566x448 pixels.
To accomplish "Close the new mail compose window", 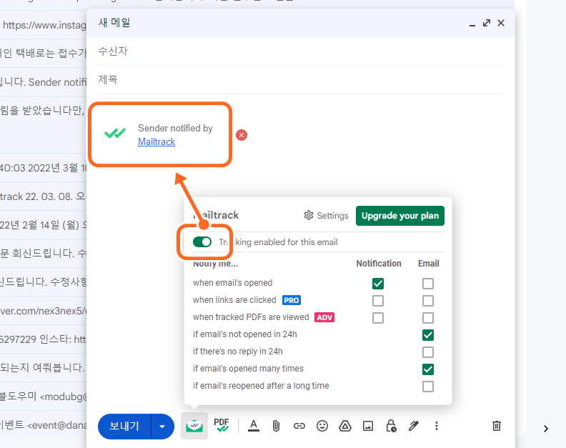I will pyautogui.click(x=501, y=23).
